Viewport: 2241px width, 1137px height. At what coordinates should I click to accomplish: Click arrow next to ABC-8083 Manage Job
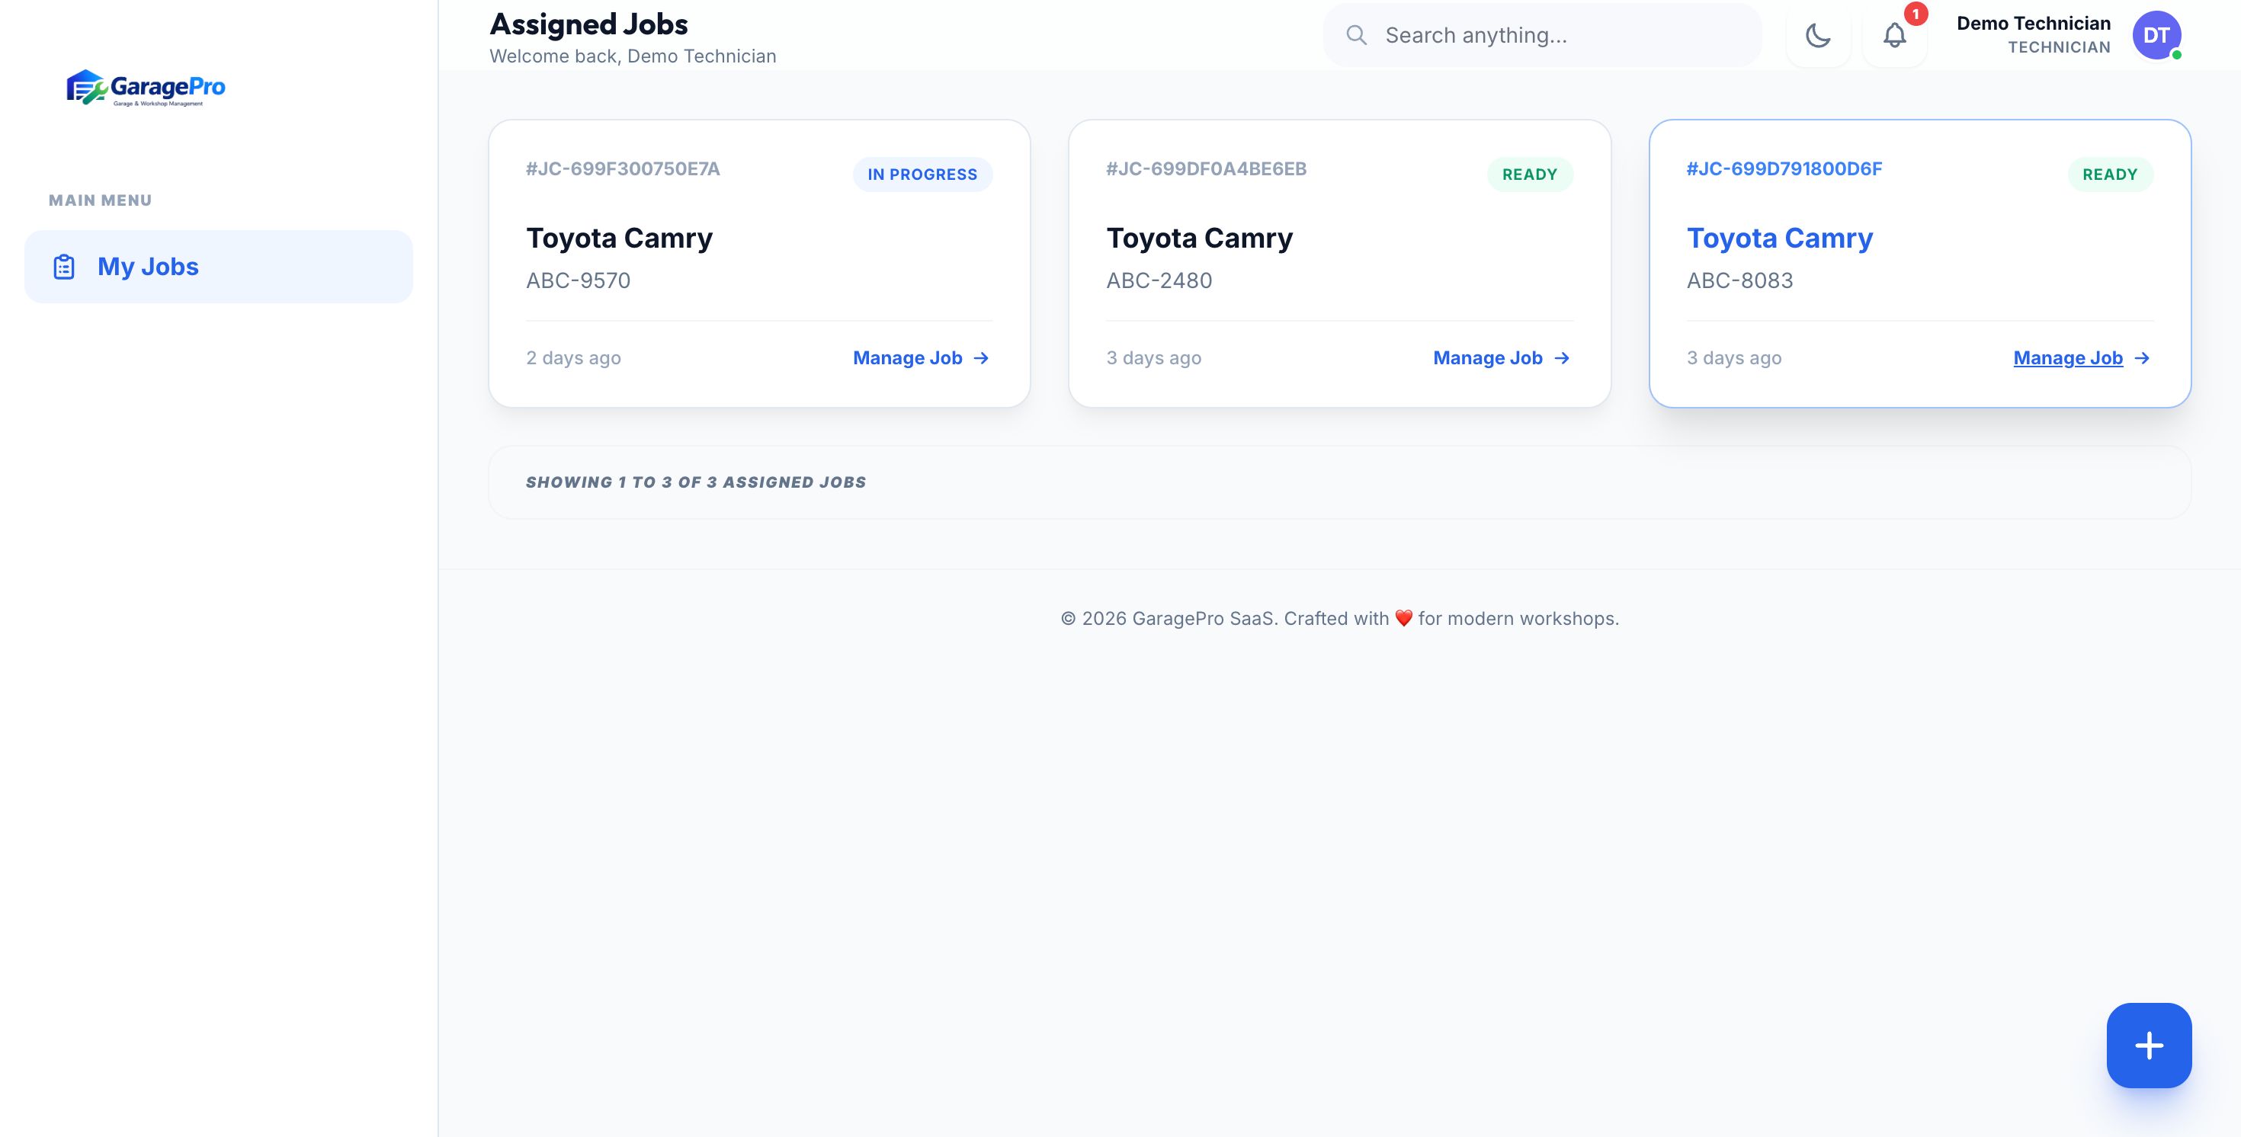(2142, 358)
